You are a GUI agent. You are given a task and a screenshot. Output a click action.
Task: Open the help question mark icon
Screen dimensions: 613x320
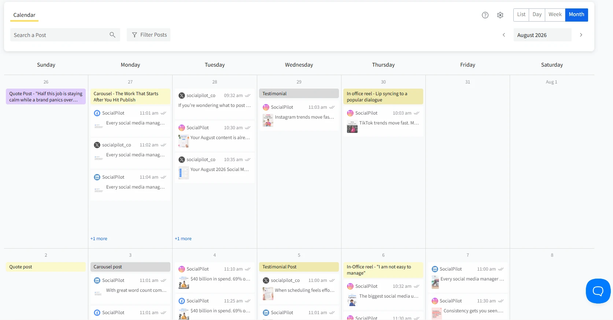click(485, 15)
